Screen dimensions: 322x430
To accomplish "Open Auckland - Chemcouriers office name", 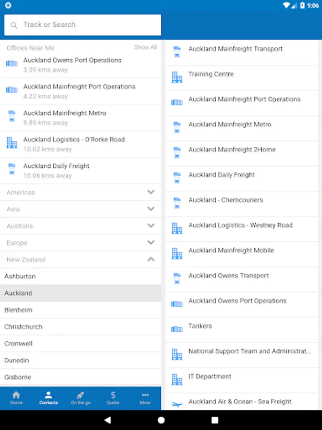I will (x=226, y=200).
